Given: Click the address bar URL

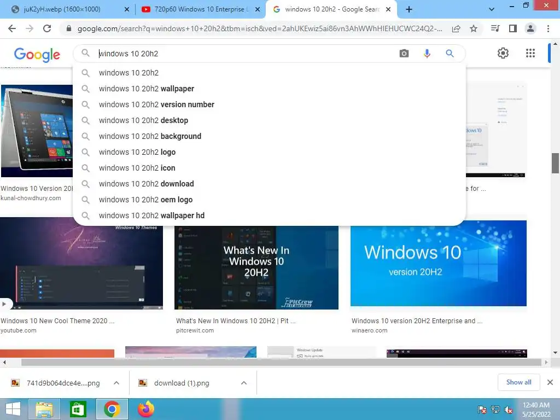Looking at the screenshot, I should (260, 28).
